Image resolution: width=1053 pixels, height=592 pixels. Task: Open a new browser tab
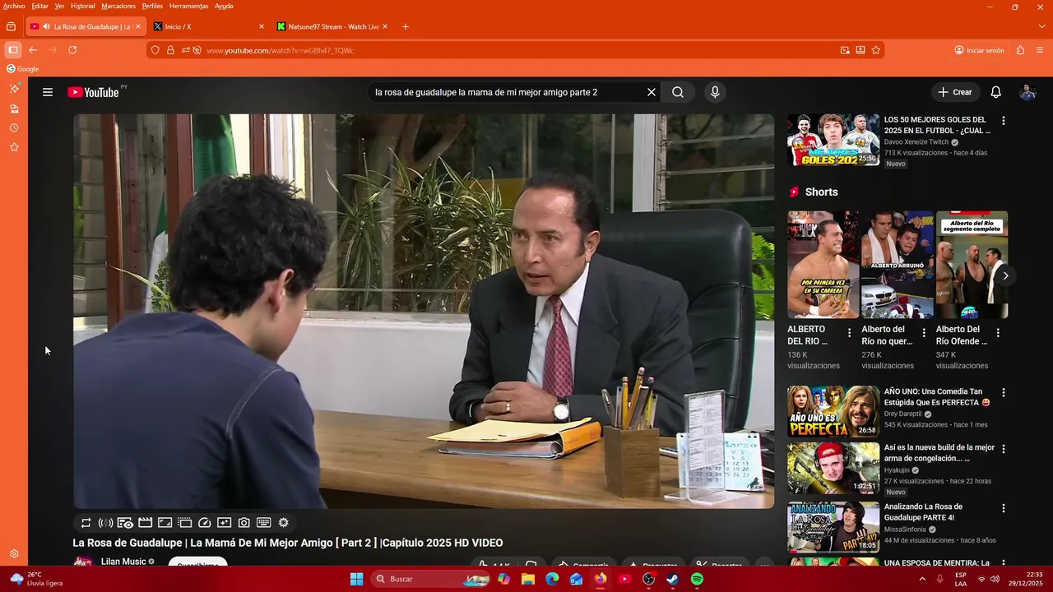(406, 26)
